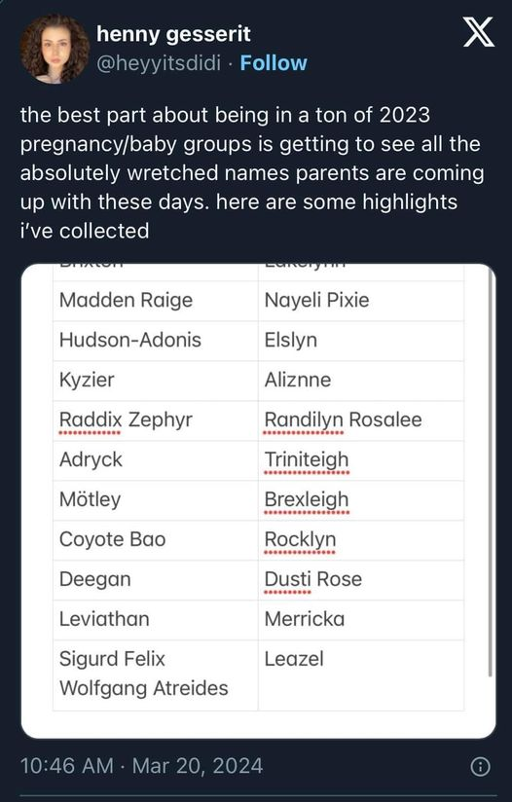Click the Raddix Zephyr name
The width and height of the screenshot is (512, 802).
[126, 419]
